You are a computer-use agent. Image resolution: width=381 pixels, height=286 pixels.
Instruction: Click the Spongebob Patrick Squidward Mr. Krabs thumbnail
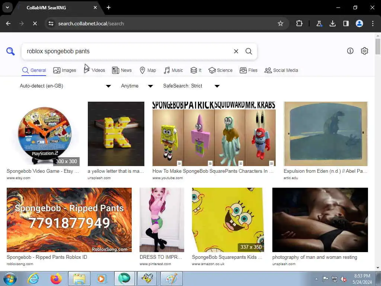tap(214, 134)
